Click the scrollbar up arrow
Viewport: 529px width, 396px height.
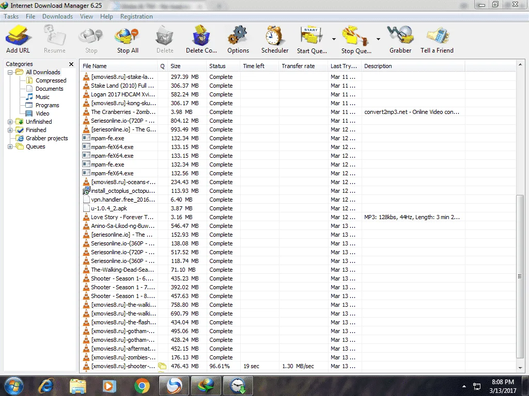(x=520, y=64)
